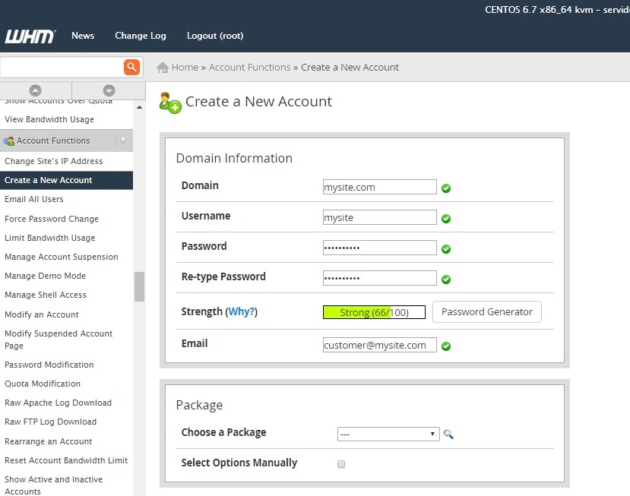Open the News menu item

(x=83, y=36)
